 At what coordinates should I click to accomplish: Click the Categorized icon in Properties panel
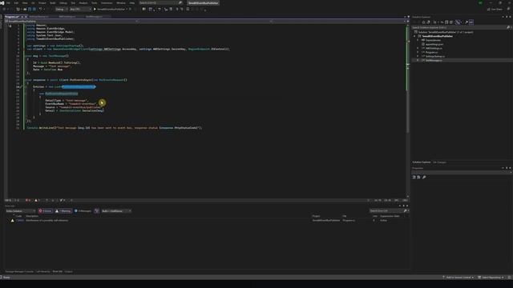pyautogui.click(x=414, y=177)
